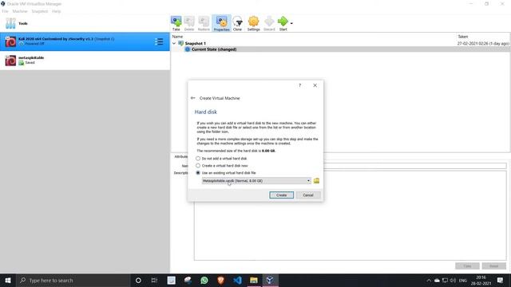Open Task View icon on taskbar
This screenshot has width=511, height=287.
154,280
